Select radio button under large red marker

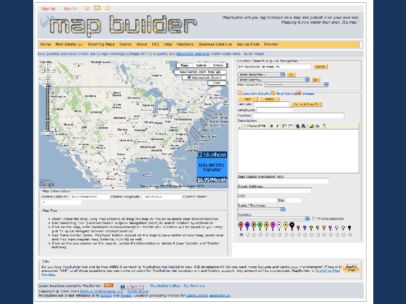[241, 235]
